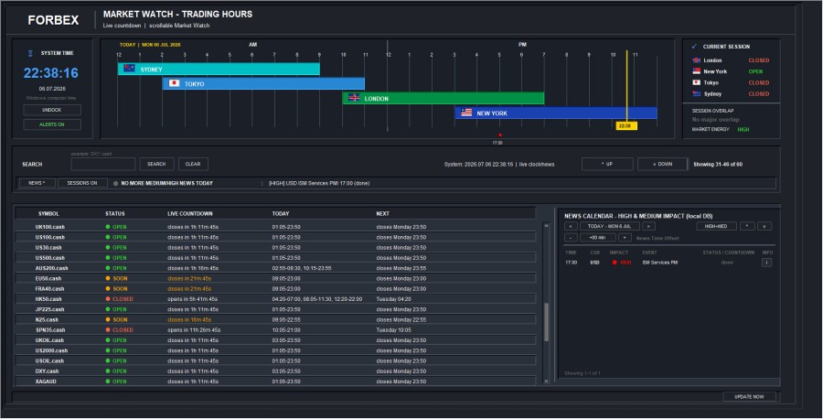823x419 pixels.
Task: Increase news time offset with plus button
Action: [625, 238]
